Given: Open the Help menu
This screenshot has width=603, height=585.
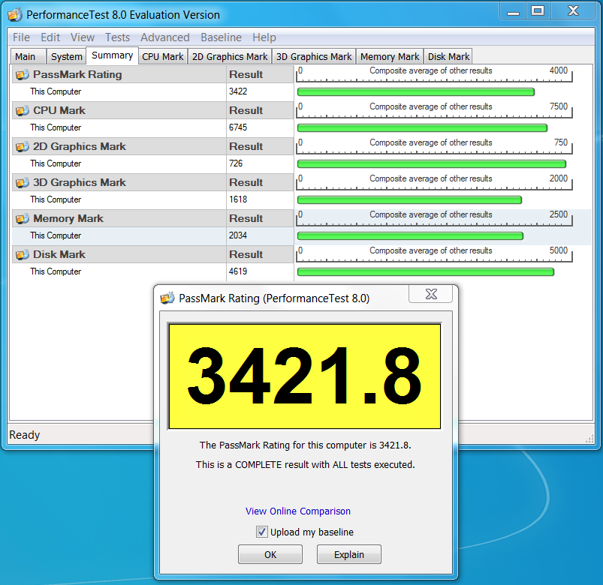Looking at the screenshot, I should click(264, 37).
